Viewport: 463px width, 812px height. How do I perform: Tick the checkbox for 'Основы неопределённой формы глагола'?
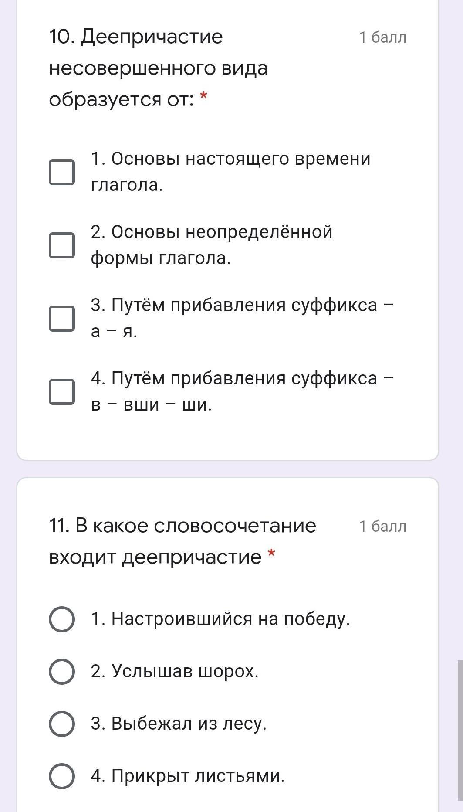tap(61, 245)
